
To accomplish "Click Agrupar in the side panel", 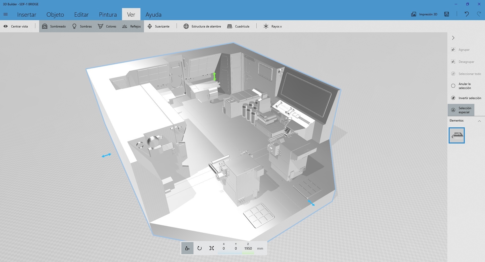I will click(460, 50).
